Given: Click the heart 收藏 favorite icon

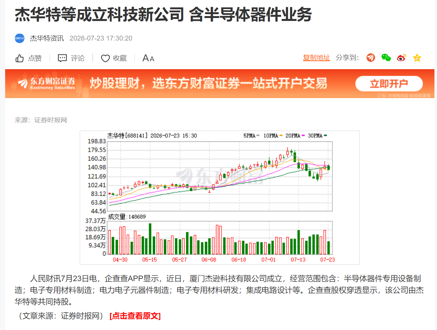Looking at the screenshot, I should coord(105,58).
